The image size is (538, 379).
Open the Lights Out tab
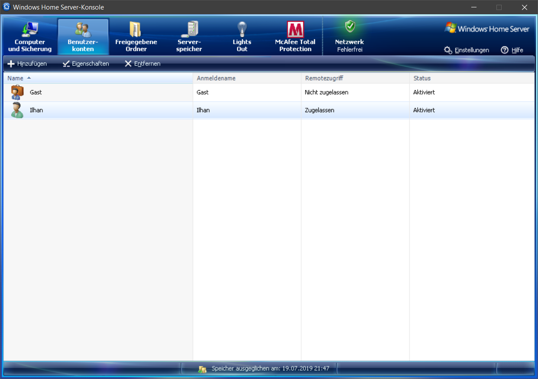[x=242, y=37]
